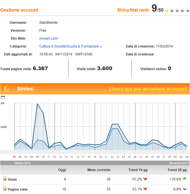Click the Pagine viste row icon

[x=5, y=189]
